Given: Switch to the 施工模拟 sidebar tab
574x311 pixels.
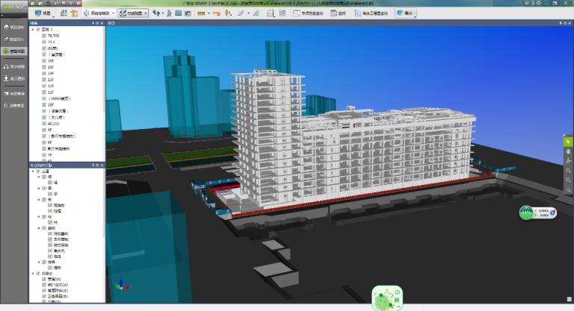Looking at the screenshot, I should (x=13, y=79).
